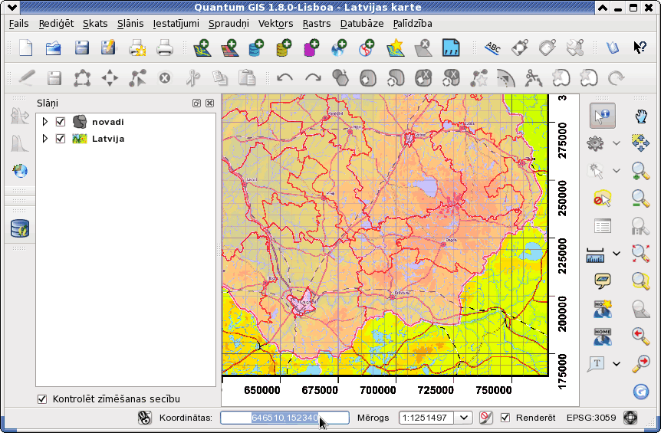This screenshot has width=661, height=433.
Task: Go to the previous zoom extent
Action: [x=640, y=336]
